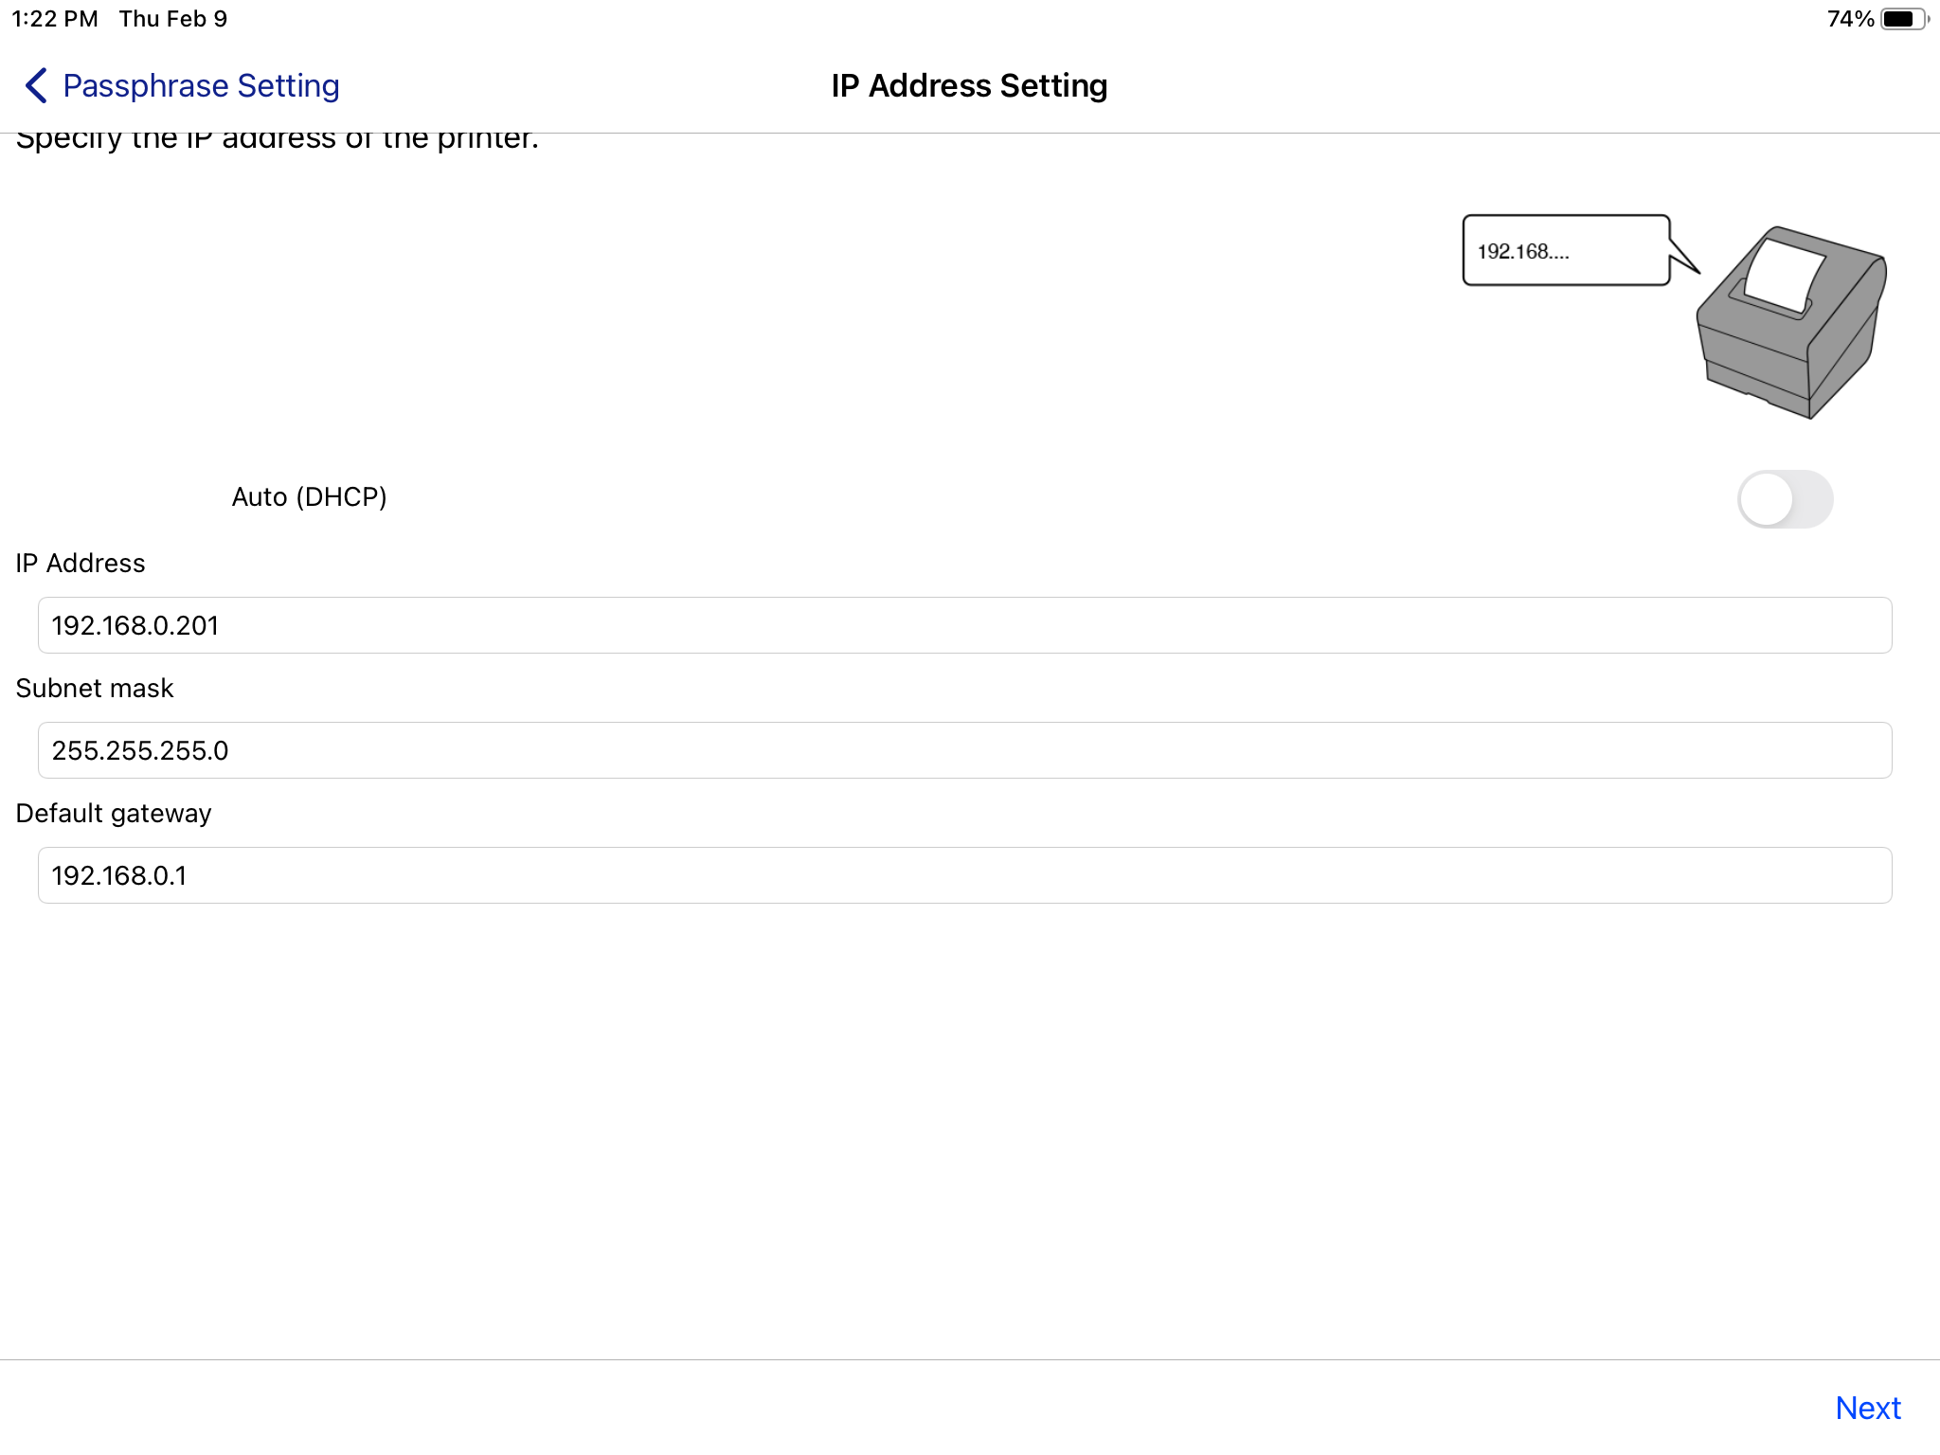Tap the back chevron arrow icon

(x=36, y=85)
